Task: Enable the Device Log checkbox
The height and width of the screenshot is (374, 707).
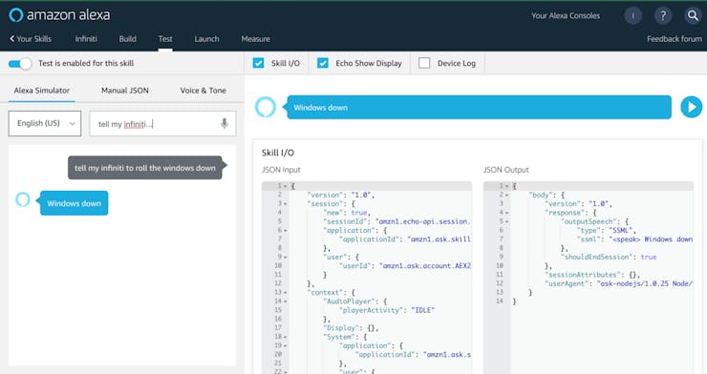Action: click(424, 63)
